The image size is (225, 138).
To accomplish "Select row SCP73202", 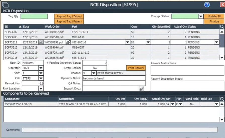I will click(111, 32).
